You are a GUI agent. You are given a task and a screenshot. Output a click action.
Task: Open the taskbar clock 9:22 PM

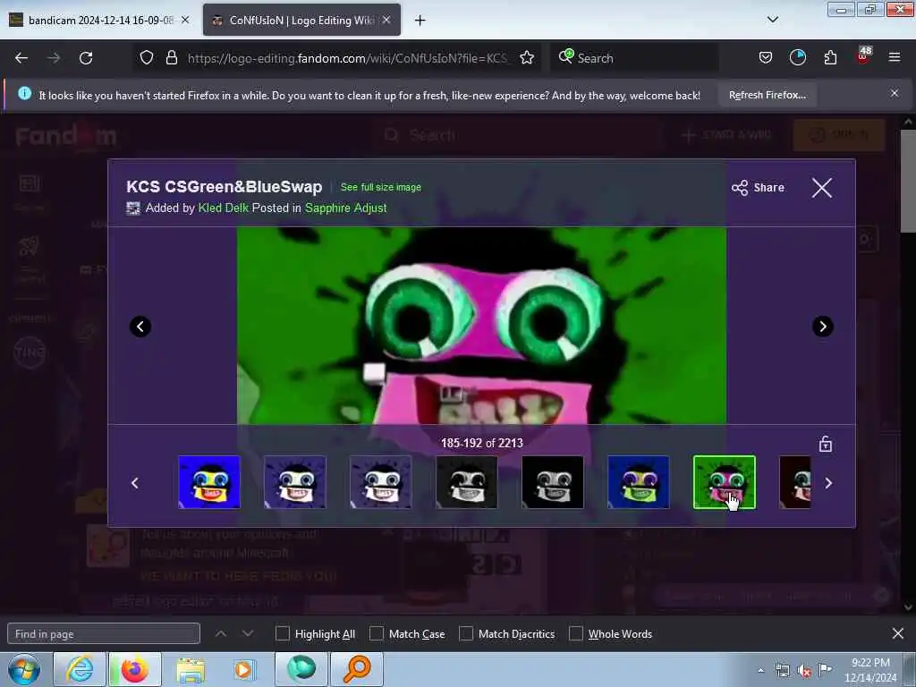click(870, 670)
